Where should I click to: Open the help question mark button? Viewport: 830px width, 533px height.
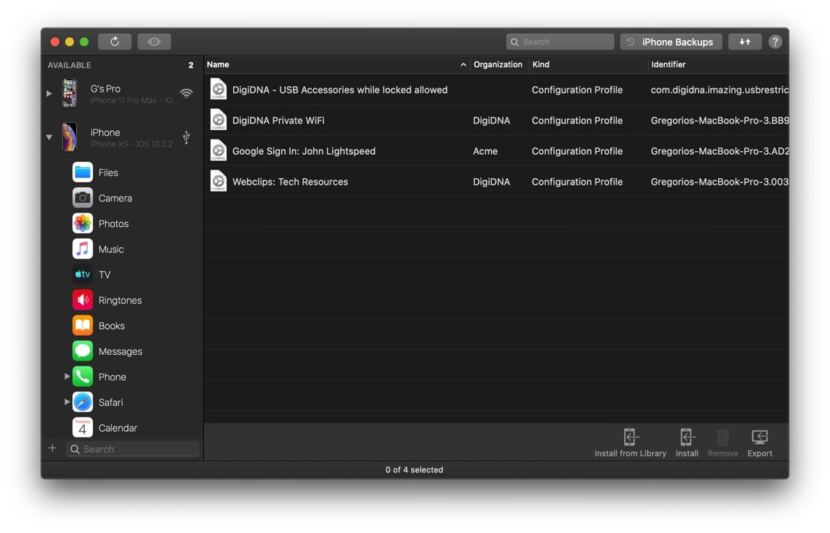775,42
